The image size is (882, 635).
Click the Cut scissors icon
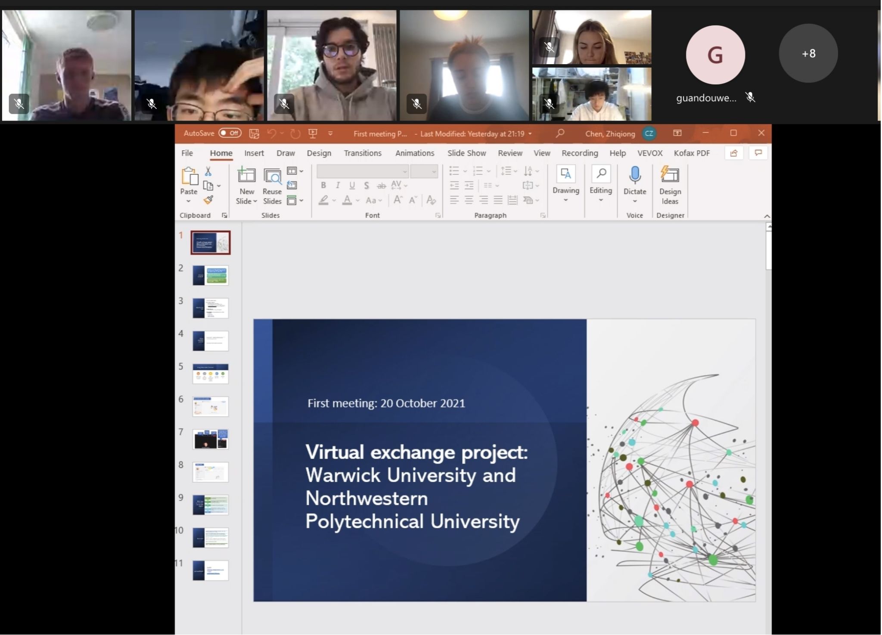208,171
